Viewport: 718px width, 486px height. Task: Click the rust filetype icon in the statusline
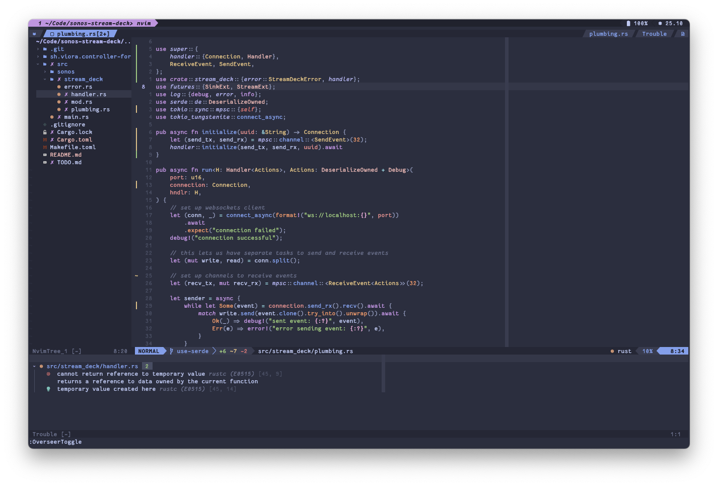(612, 352)
